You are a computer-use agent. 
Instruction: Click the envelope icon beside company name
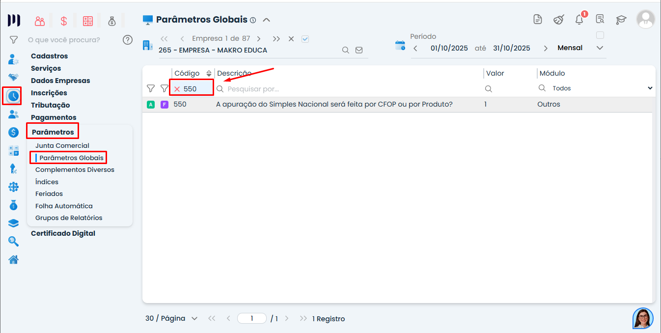pyautogui.click(x=359, y=50)
